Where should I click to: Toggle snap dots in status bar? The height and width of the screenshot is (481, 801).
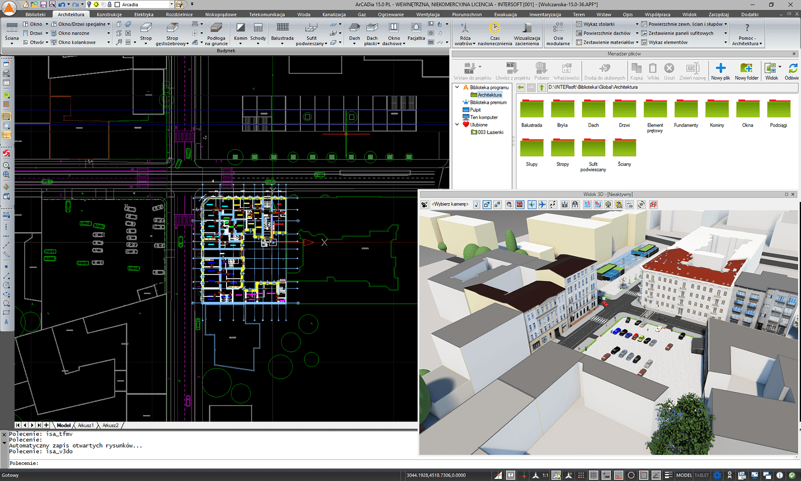(x=581, y=475)
